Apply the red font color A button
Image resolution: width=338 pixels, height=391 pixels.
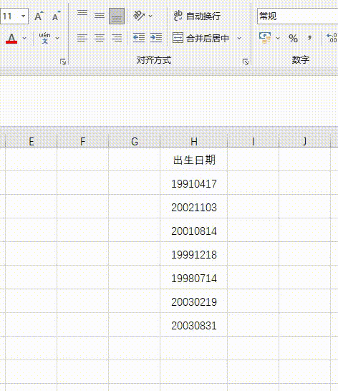(11, 38)
